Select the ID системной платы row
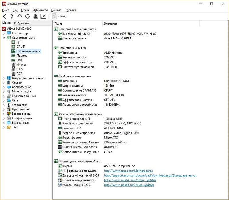This screenshot has height=200, width=229. [107, 34]
